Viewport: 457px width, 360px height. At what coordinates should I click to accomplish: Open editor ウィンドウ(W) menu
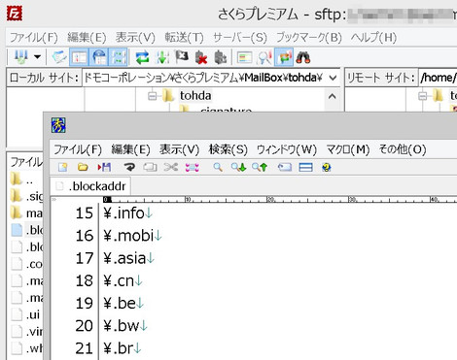(x=287, y=149)
